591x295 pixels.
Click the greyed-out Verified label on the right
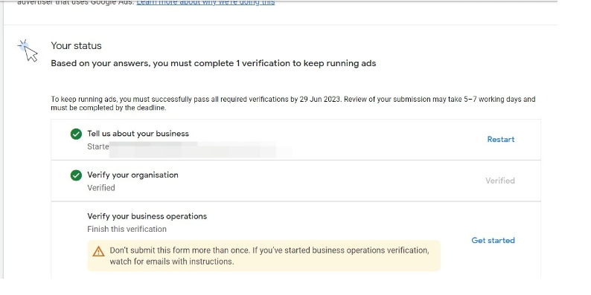[499, 181]
